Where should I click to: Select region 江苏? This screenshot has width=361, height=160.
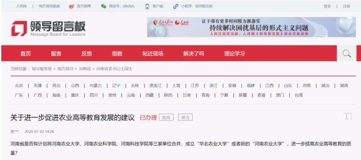[x=195, y=86]
